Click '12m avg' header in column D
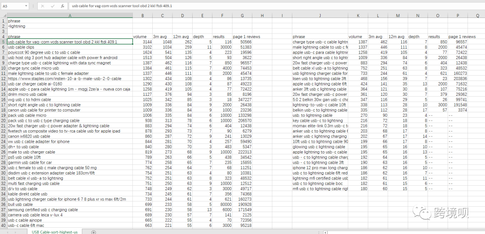This screenshot has height=234, width=485. tap(182, 37)
